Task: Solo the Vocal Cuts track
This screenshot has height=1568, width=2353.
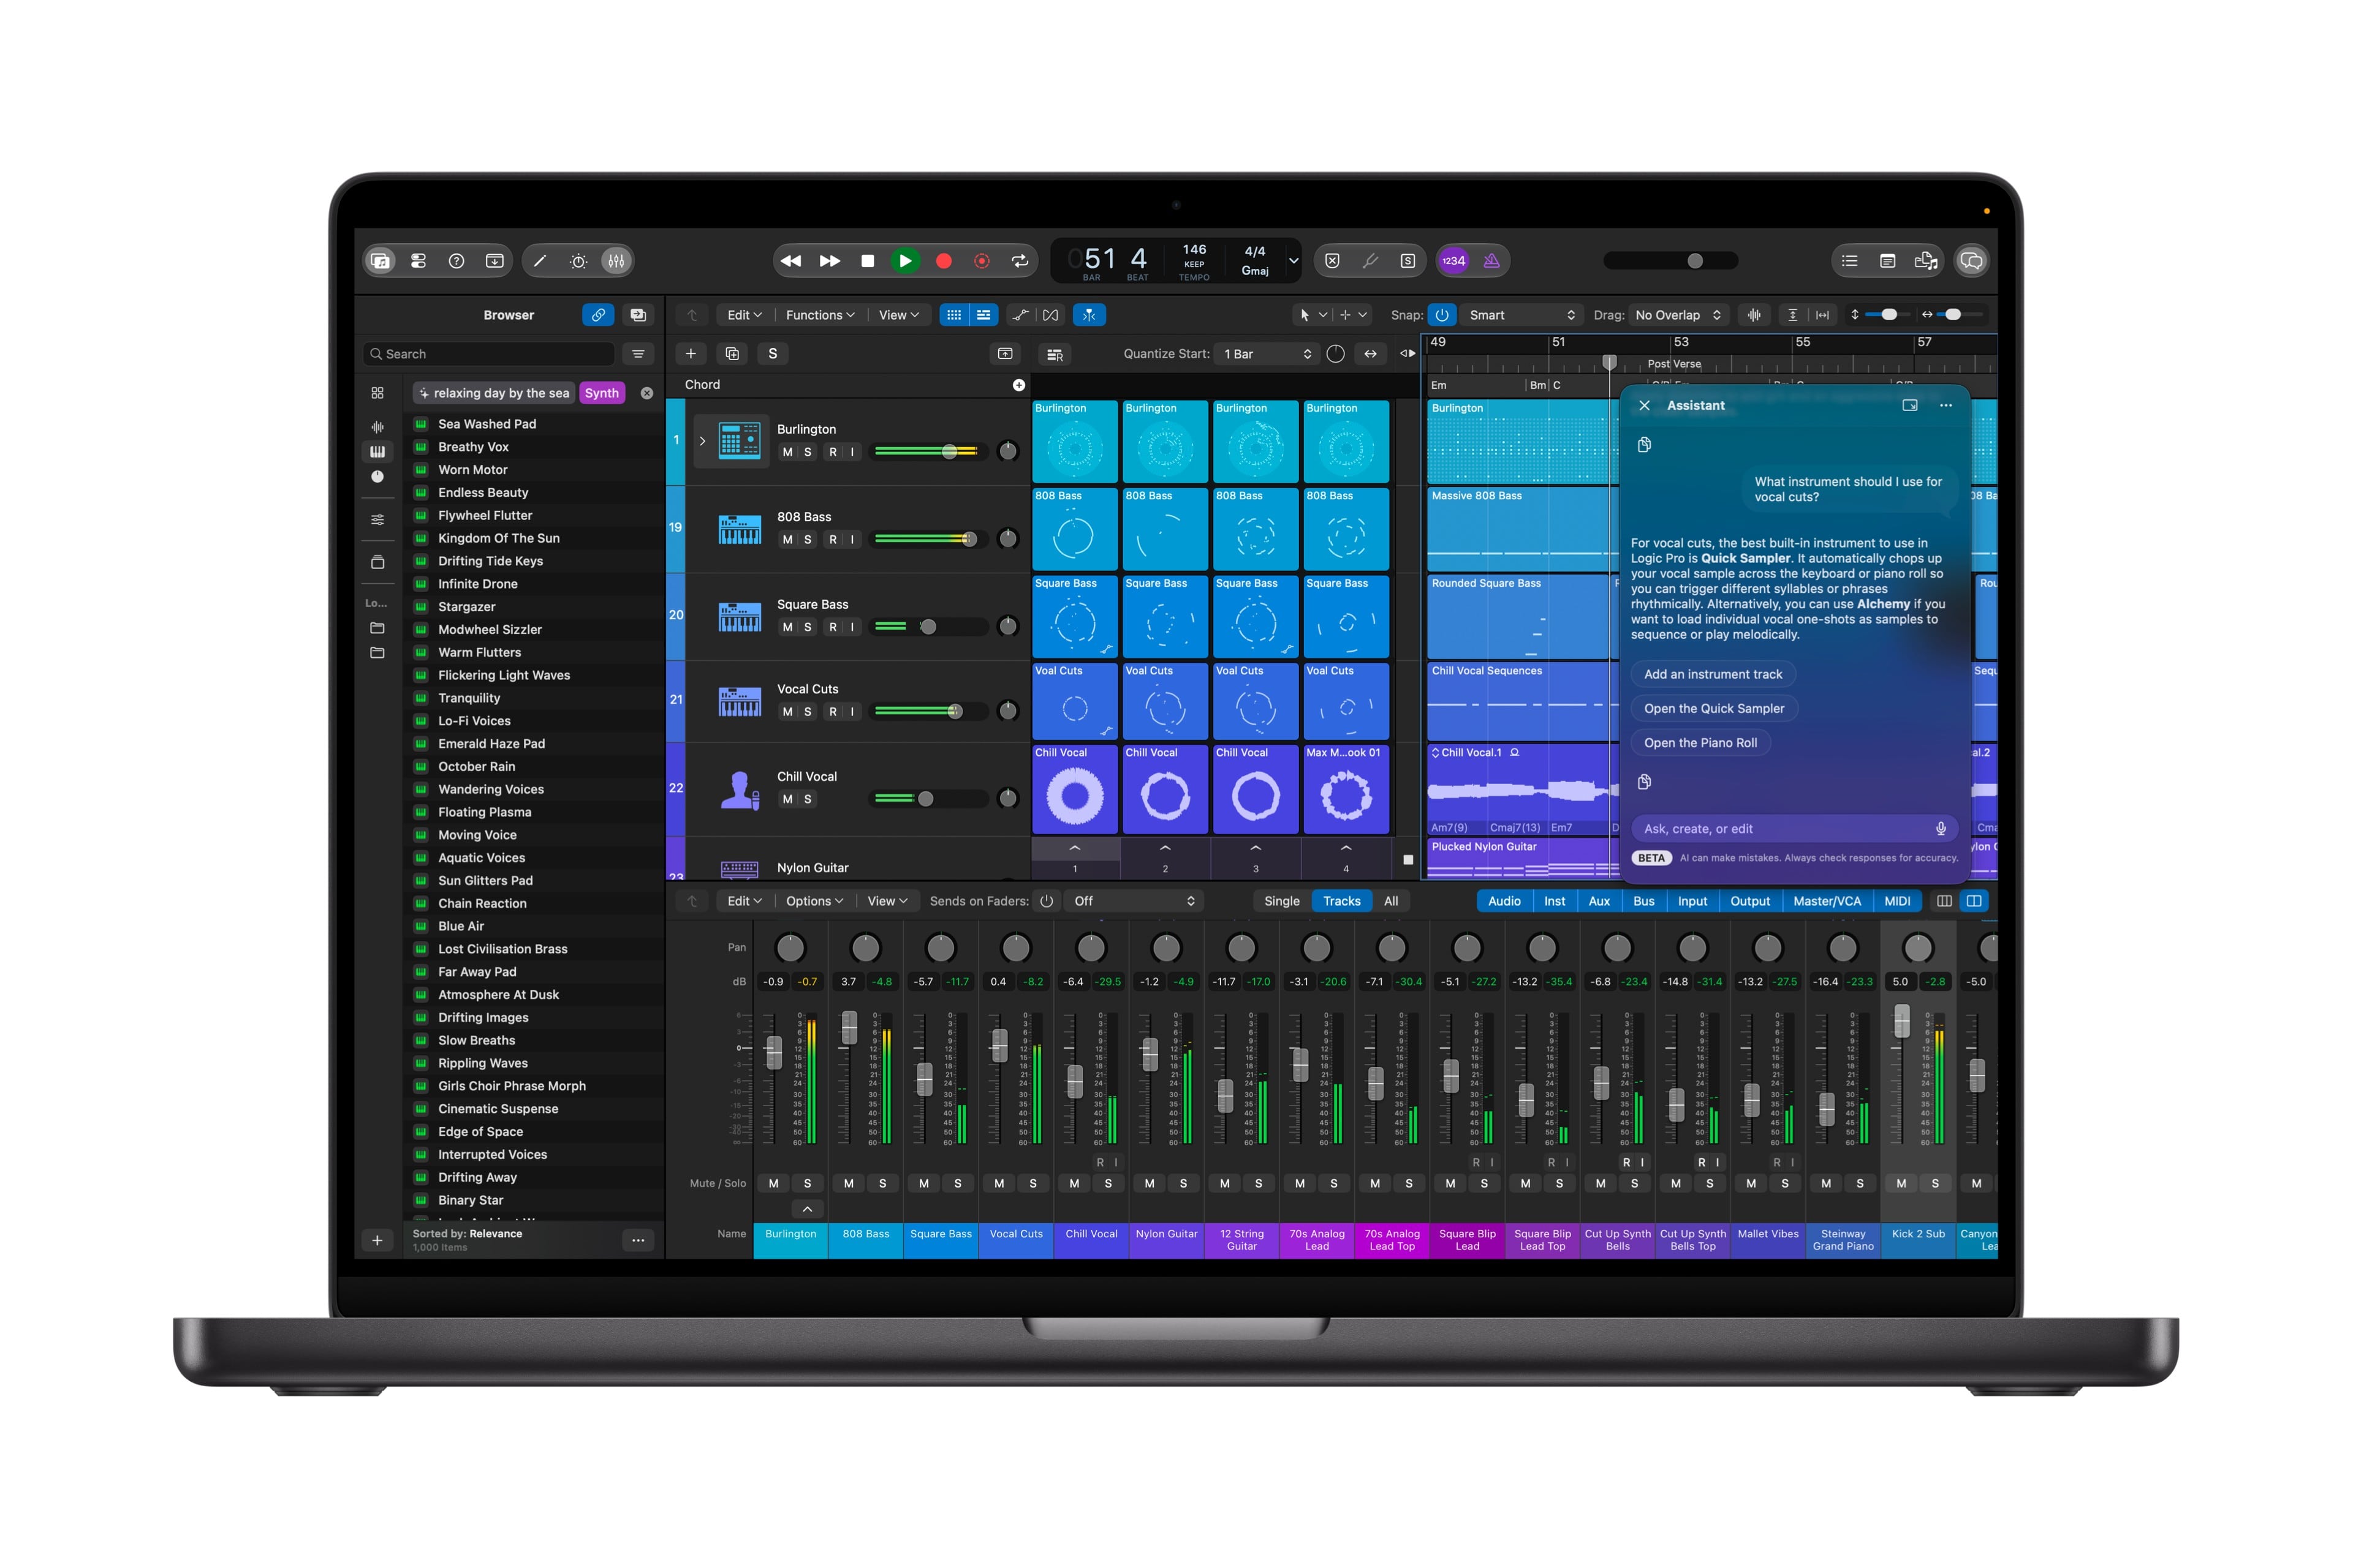Action: (808, 712)
